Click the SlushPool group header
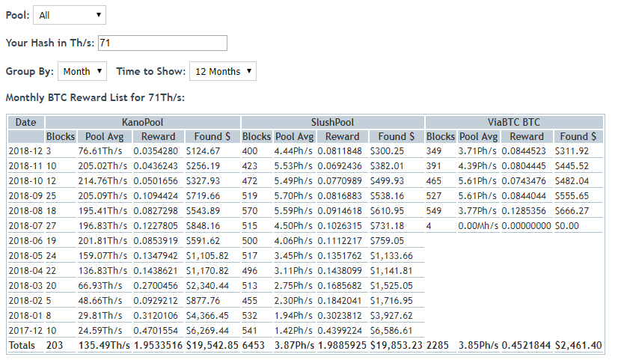630x363 pixels. click(x=333, y=122)
